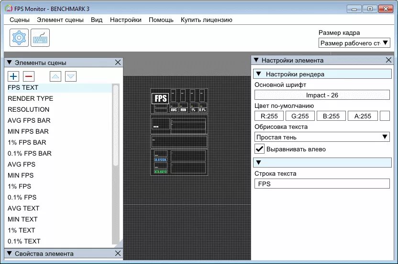This screenshot has height=264, width=398.
Task: Open the Купить лицензию menu
Action: coord(206,20)
